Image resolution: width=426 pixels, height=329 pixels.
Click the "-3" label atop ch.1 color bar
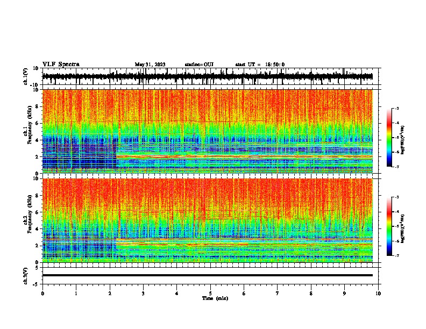pyautogui.click(x=397, y=108)
